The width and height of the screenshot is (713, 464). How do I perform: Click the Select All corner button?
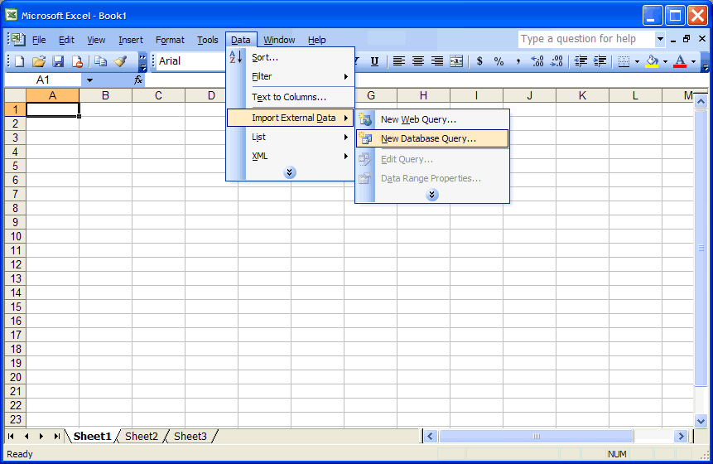pos(16,95)
